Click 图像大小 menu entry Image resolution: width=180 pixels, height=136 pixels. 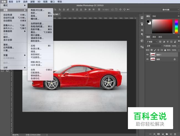(9, 25)
